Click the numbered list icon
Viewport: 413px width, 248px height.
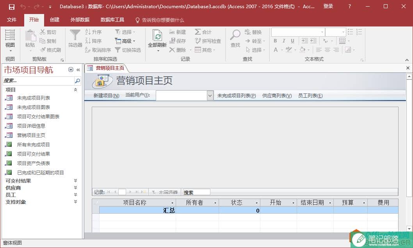[x=359, y=32]
